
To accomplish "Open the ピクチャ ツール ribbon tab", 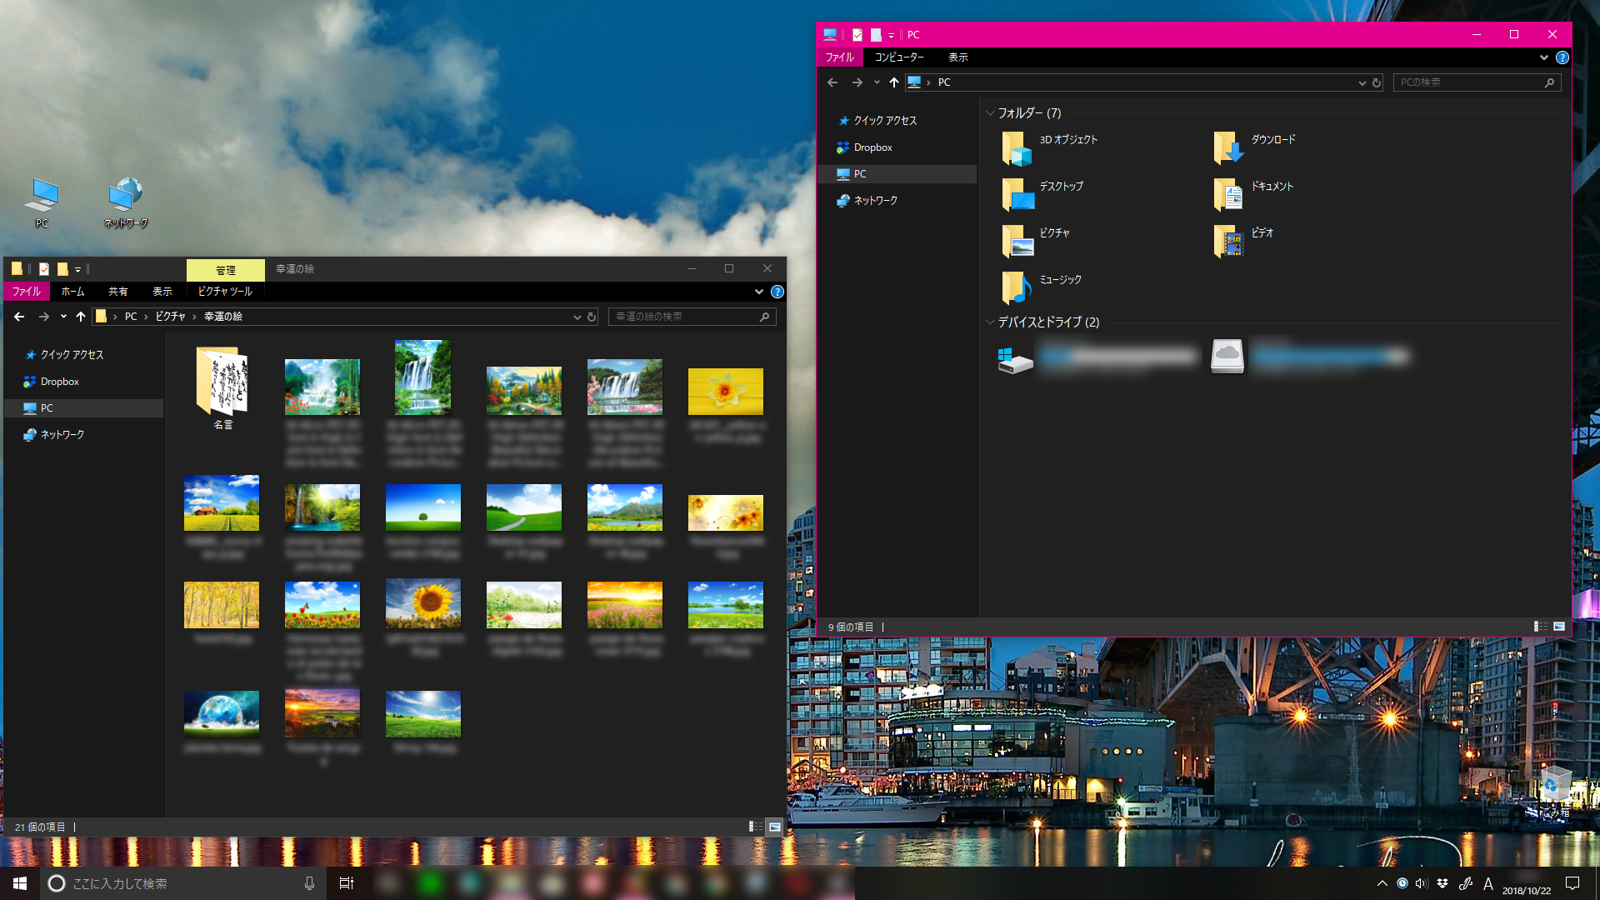I will tap(225, 292).
